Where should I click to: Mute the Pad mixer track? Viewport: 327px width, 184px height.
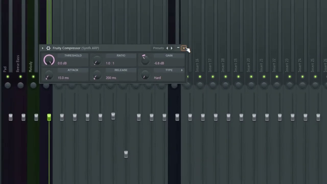click(x=8, y=77)
